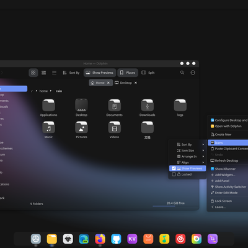248x248 pixels.
Task: Go to the home breadcrumb segment
Action: point(43,91)
